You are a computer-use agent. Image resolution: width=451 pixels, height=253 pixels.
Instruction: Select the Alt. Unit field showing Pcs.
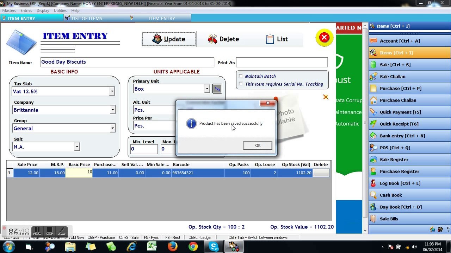[154, 110]
